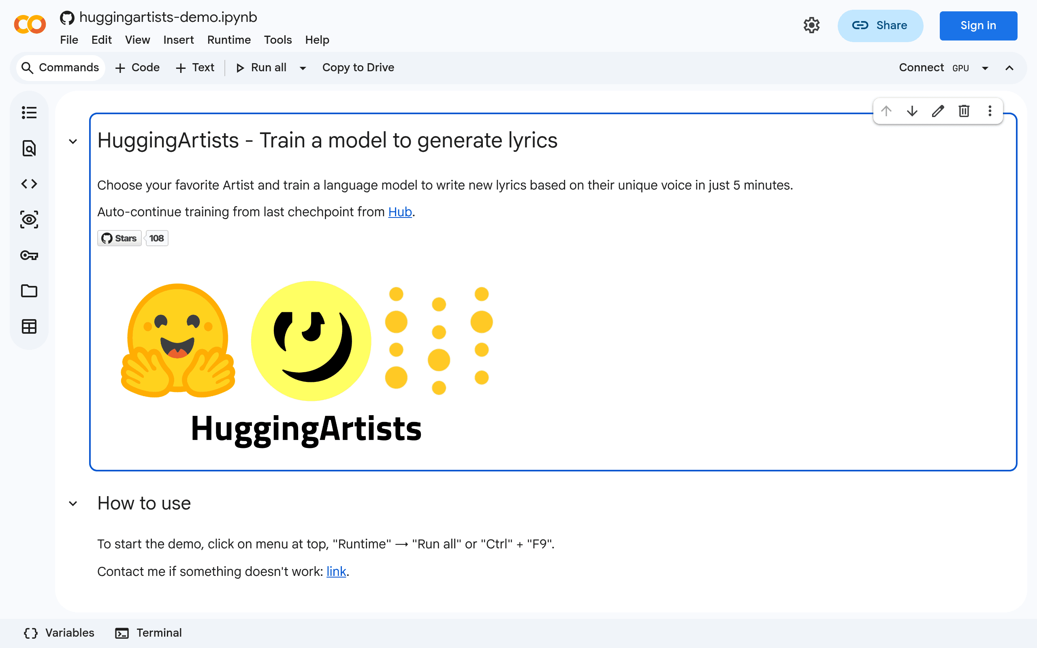The image size is (1037, 648).
Task: Click Copy to Drive
Action: click(x=358, y=68)
